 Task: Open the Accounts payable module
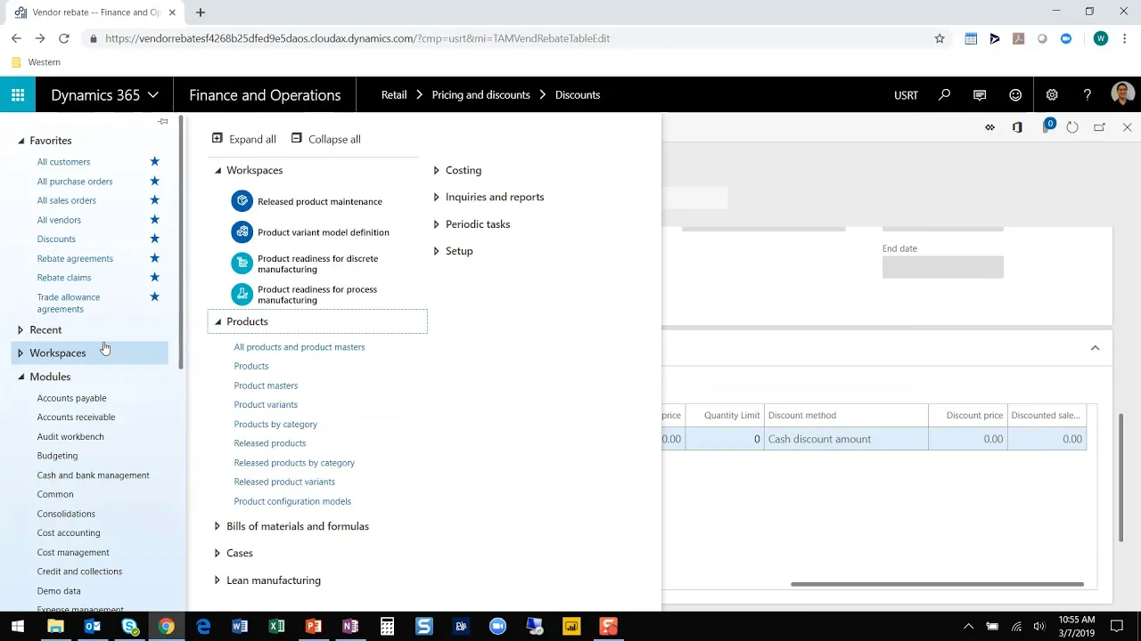(x=71, y=398)
